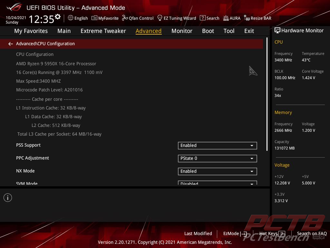Viewport: 330px width, 248px height.
Task: Open the Monitor tab
Action: pyautogui.click(x=182, y=31)
